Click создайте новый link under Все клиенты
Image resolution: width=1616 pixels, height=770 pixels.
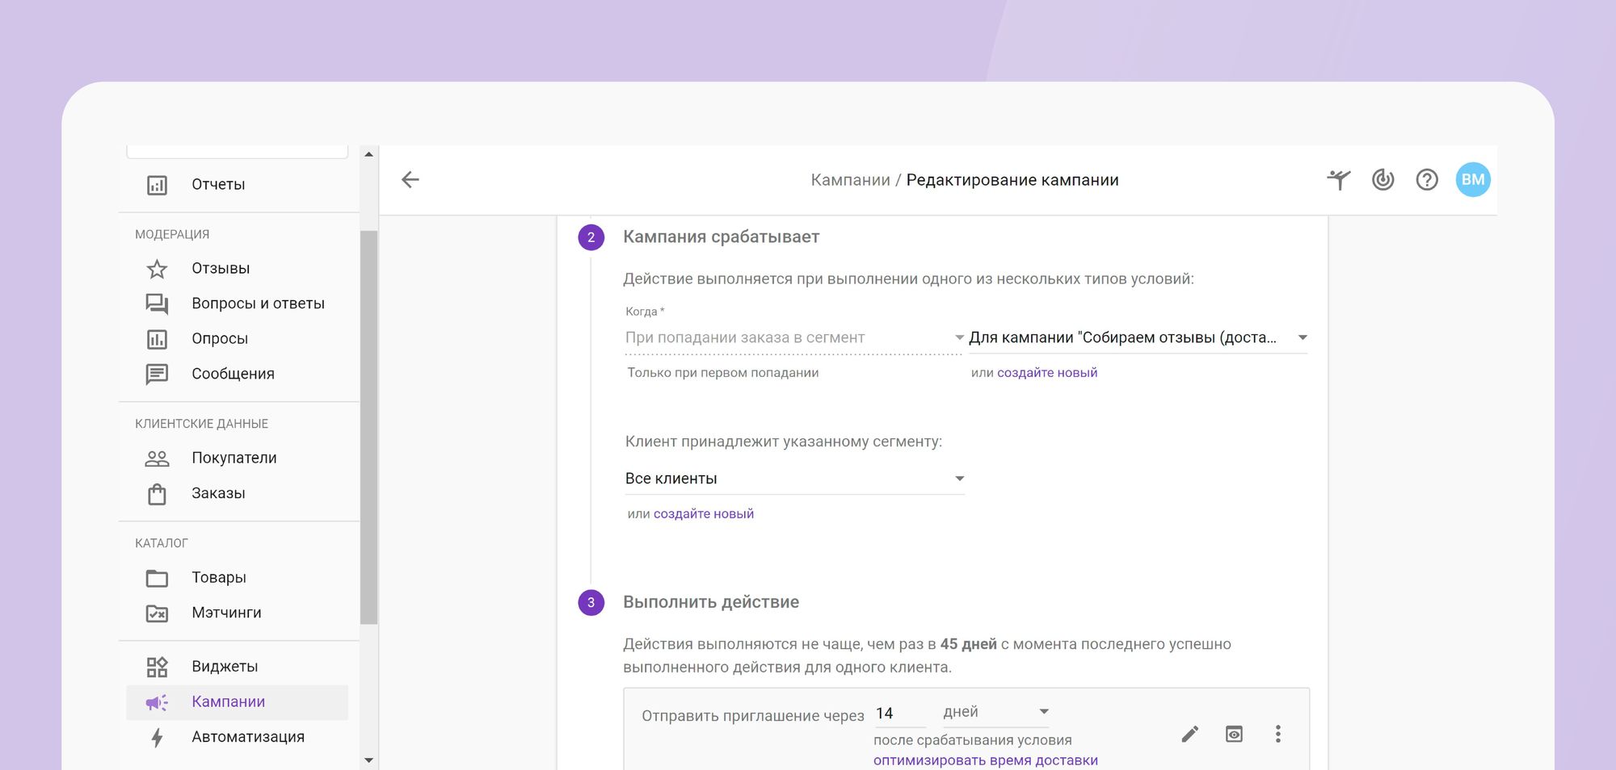703,514
